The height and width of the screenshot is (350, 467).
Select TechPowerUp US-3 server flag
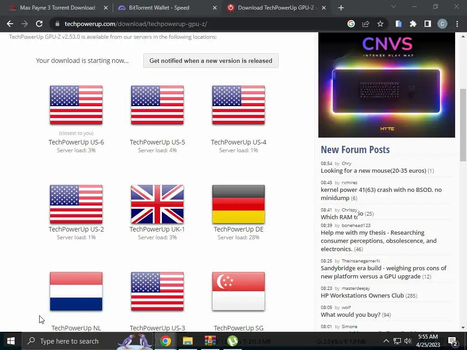click(157, 291)
